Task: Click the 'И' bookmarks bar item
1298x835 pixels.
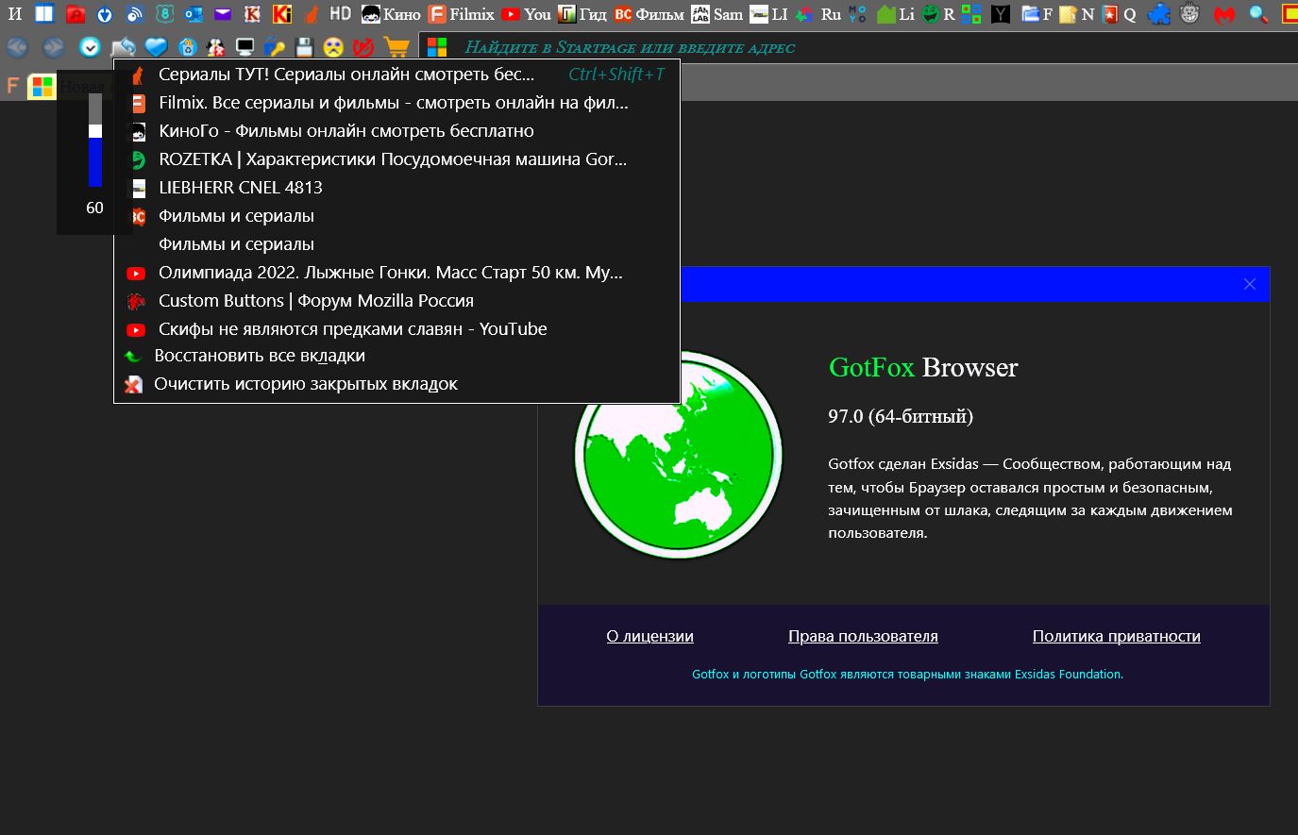Action: coord(15,14)
